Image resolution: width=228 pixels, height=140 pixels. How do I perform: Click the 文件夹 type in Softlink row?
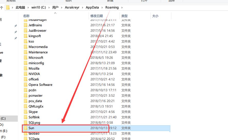(x=126, y=117)
